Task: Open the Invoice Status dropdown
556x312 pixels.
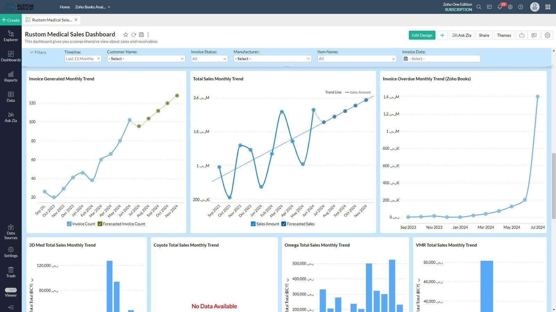Action: (210, 59)
